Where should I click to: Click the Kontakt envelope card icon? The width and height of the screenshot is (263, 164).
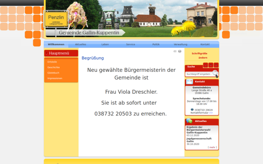189,82
